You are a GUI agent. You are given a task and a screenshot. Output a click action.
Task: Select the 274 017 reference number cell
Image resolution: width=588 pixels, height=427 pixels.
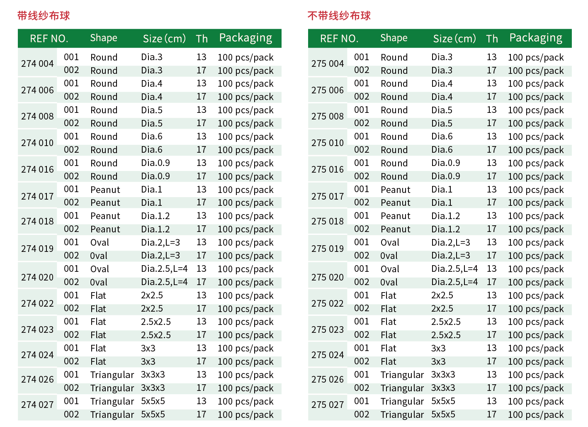coord(37,196)
